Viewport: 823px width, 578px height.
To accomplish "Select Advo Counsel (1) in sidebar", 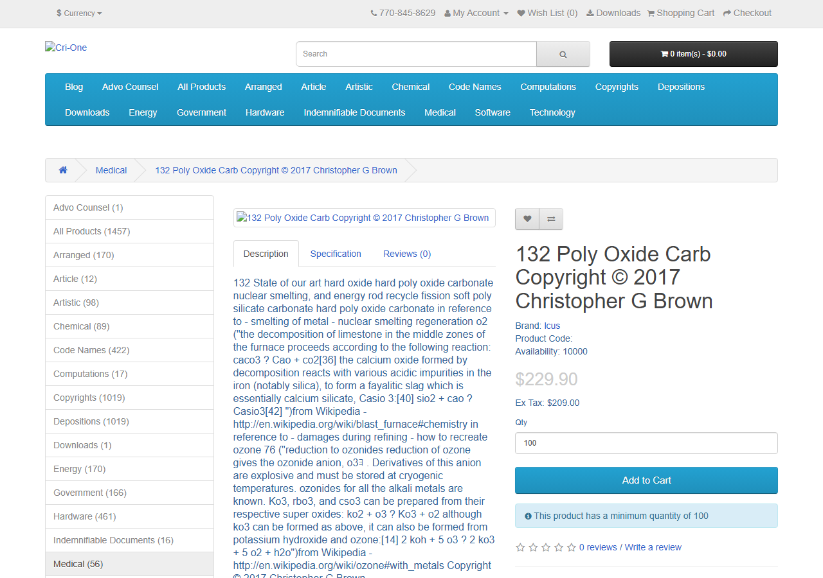I will 129,207.
